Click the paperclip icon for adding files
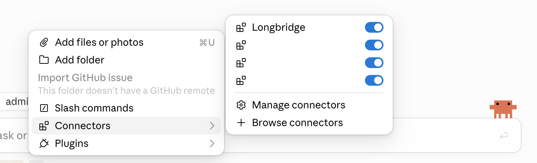 44,42
